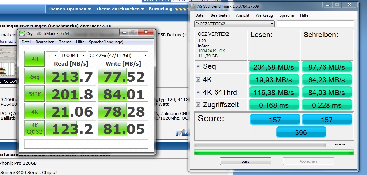Open Hilfe menu in AS SSD Benchmark
The width and height of the screenshot is (367, 175).
(304, 15)
